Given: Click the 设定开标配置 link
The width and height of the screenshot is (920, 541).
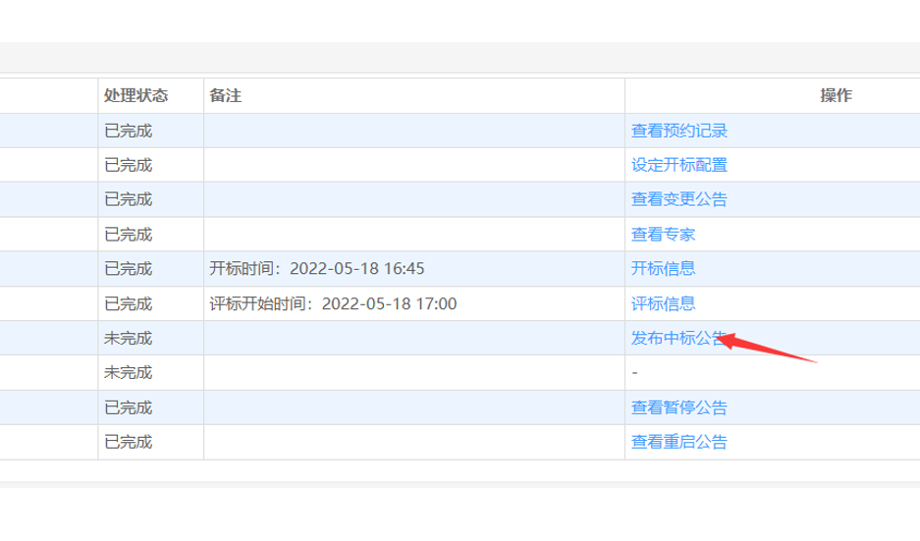Looking at the screenshot, I should coord(678,165).
